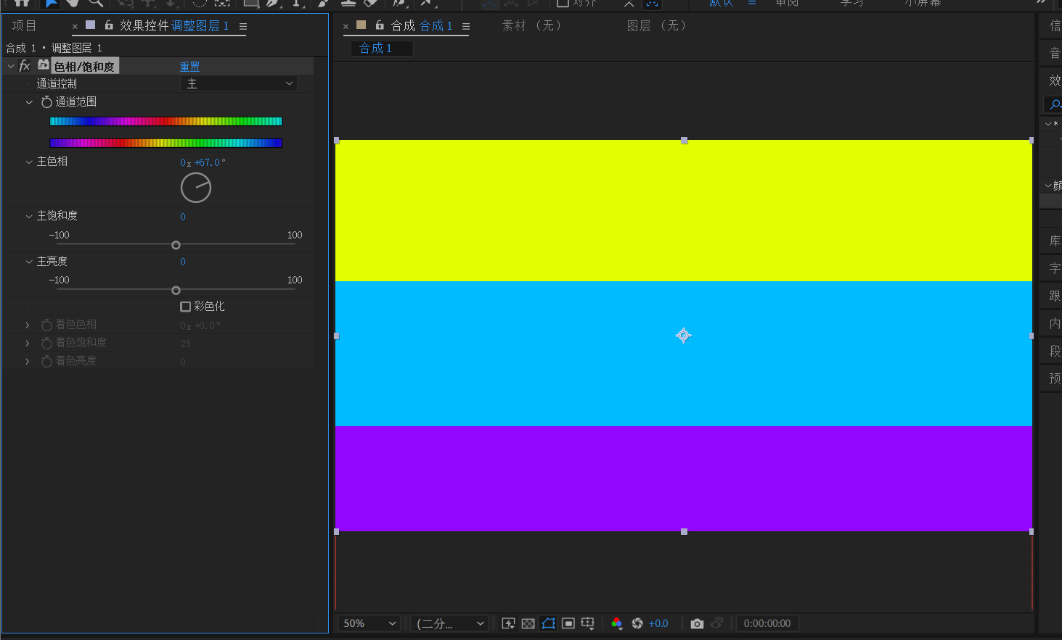Open the 合成 viewer panel menu
The height and width of the screenshot is (640, 1062).
click(x=466, y=27)
